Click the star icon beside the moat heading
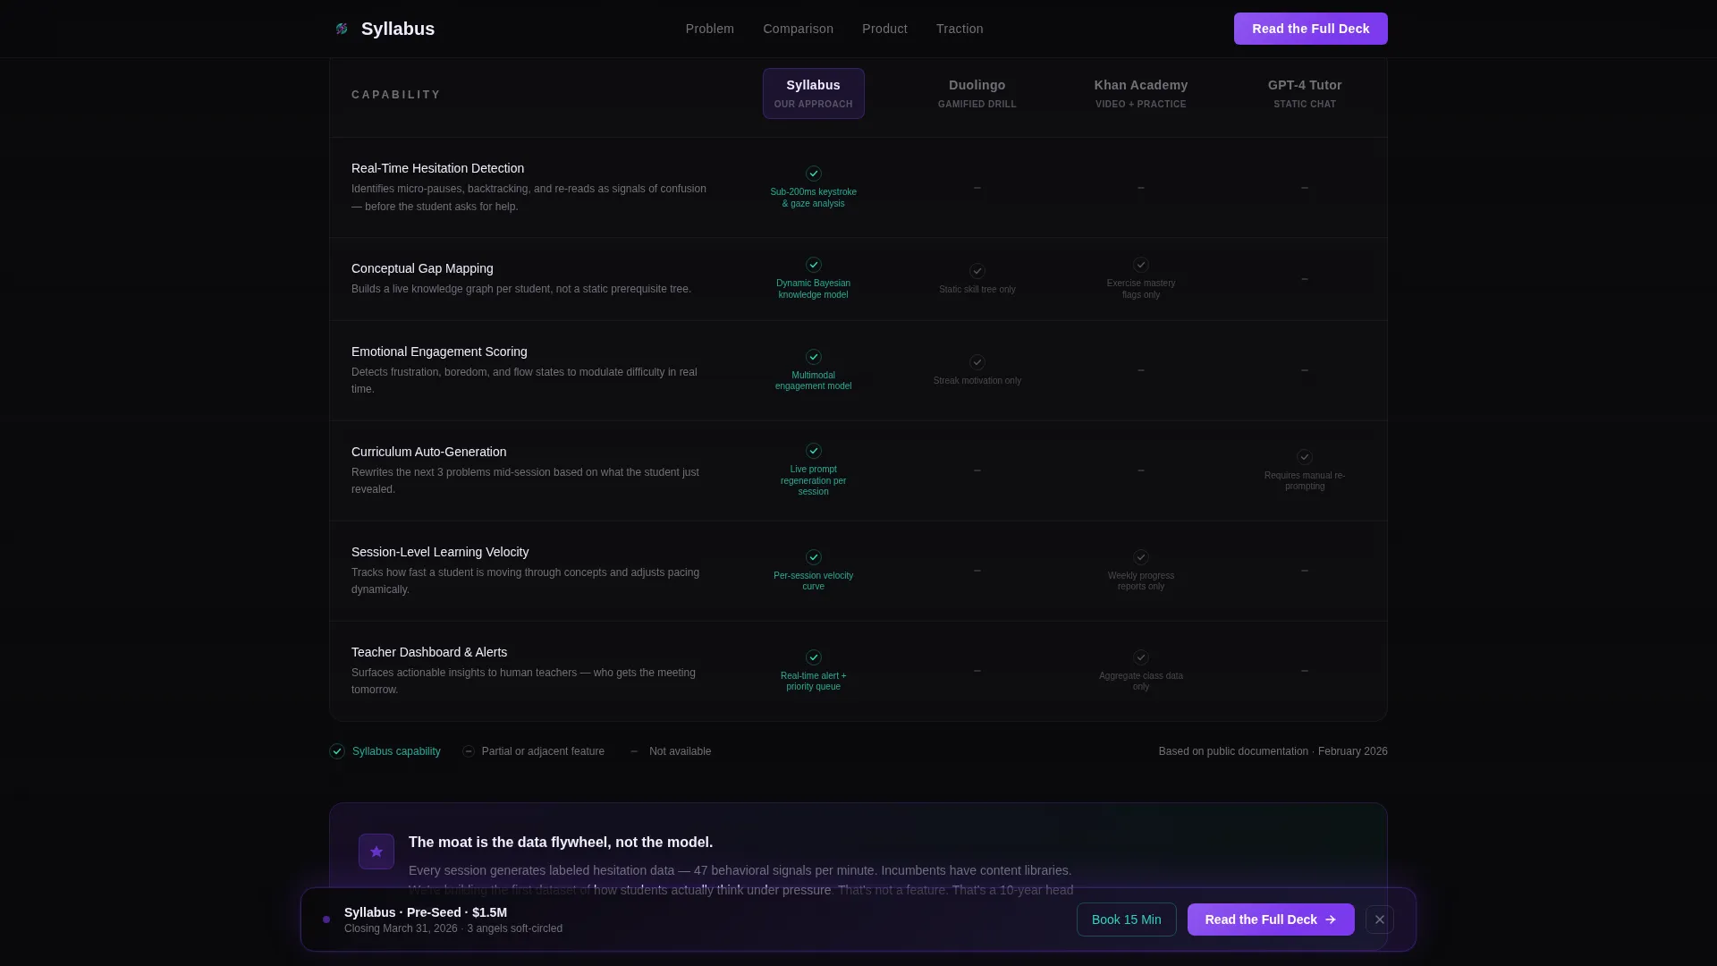This screenshot has height=966, width=1717. pos(376,852)
